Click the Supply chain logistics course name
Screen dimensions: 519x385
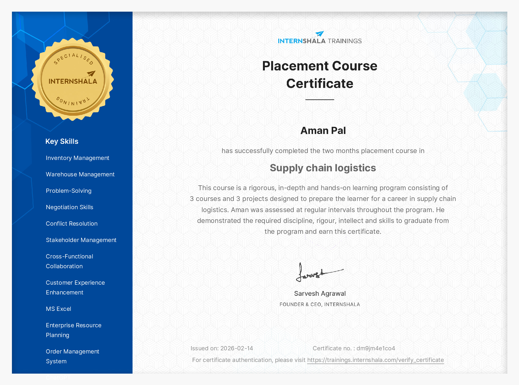(x=323, y=168)
